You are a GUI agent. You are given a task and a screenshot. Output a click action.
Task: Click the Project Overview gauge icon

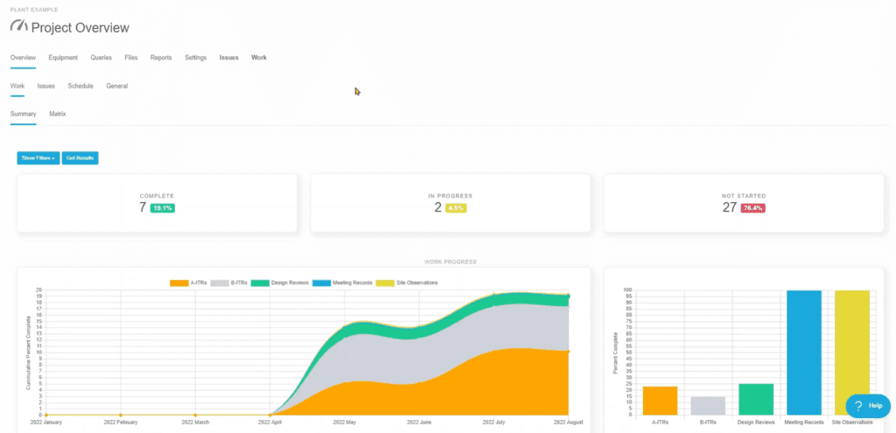click(19, 26)
